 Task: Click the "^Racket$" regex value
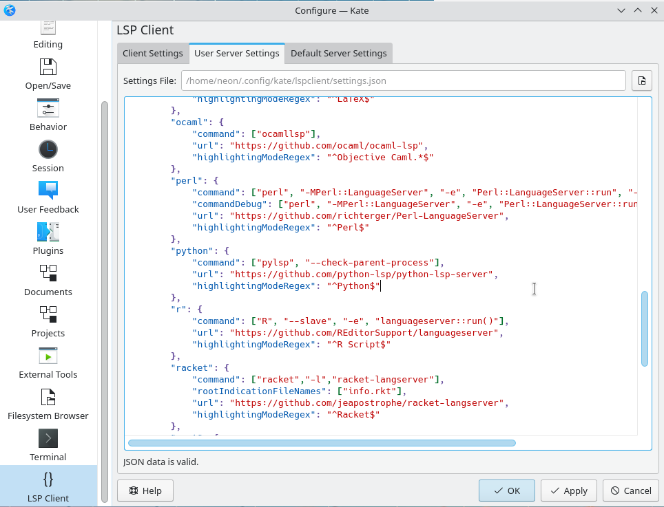[353, 415]
